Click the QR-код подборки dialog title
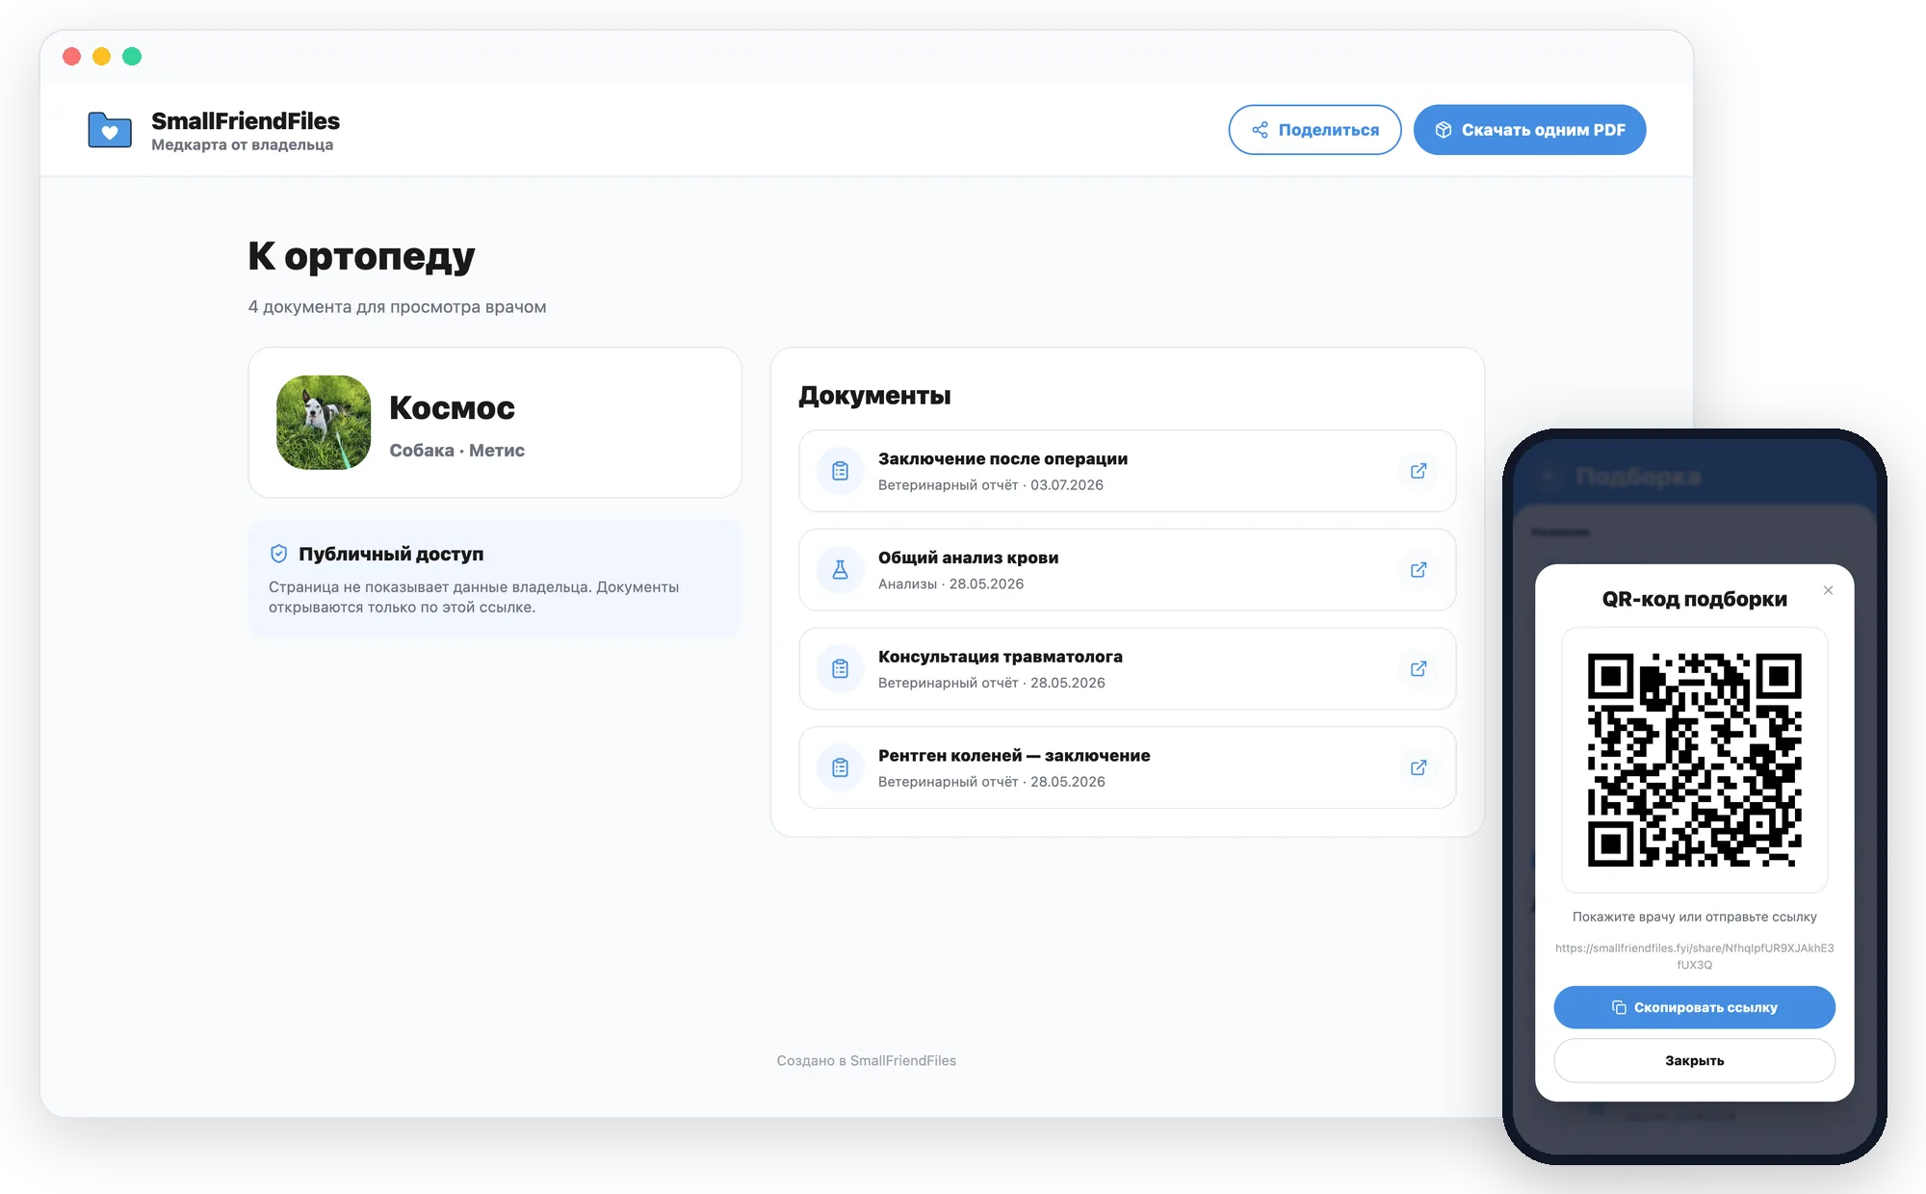 pos(1694,599)
